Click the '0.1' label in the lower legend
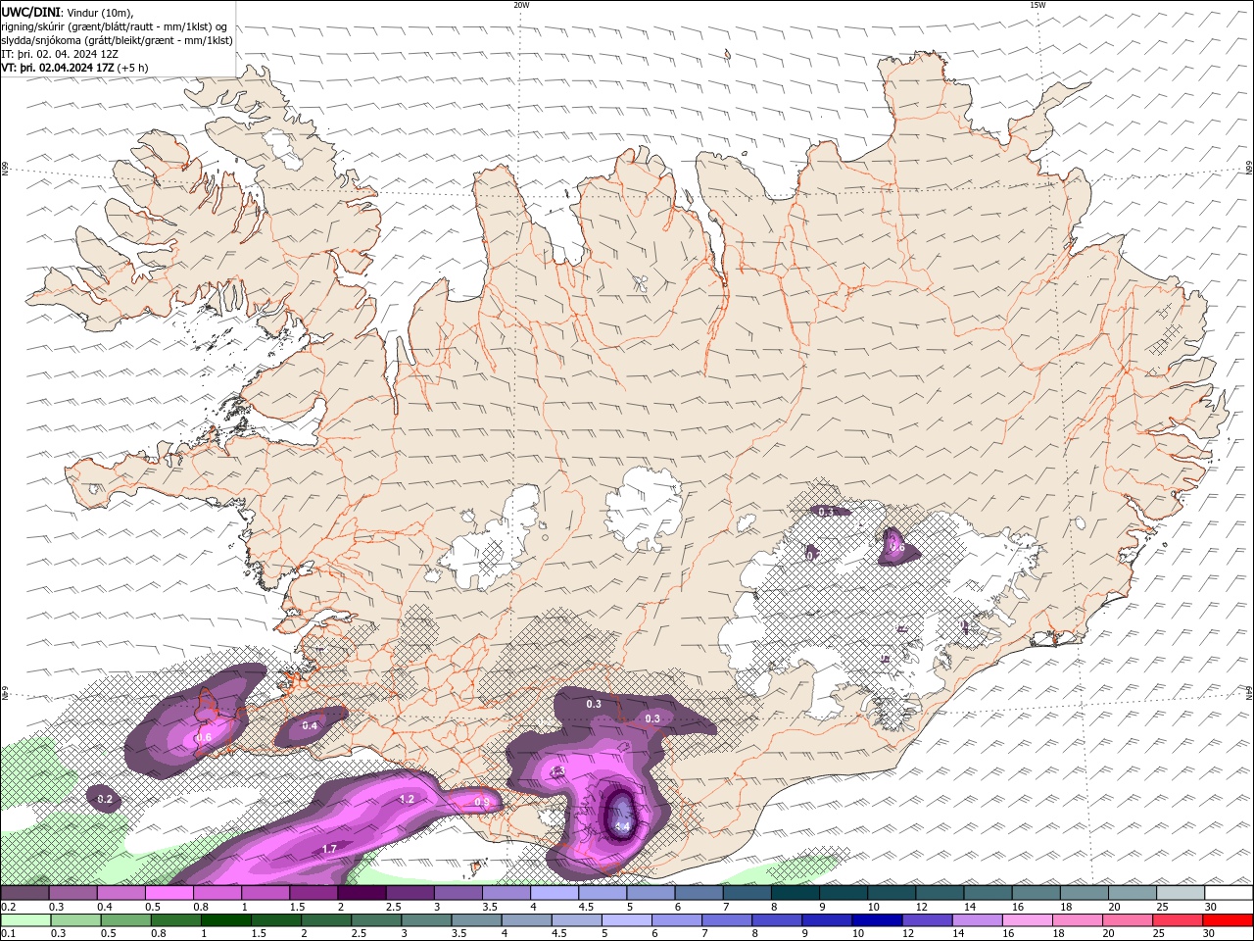The width and height of the screenshot is (1254, 941). click(8, 934)
